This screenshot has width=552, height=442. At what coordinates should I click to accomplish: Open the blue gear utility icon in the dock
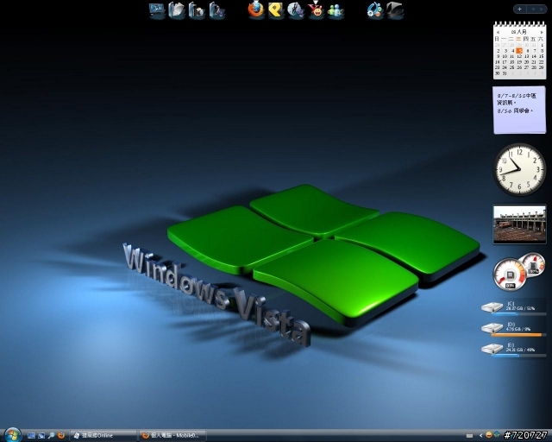tap(375, 9)
